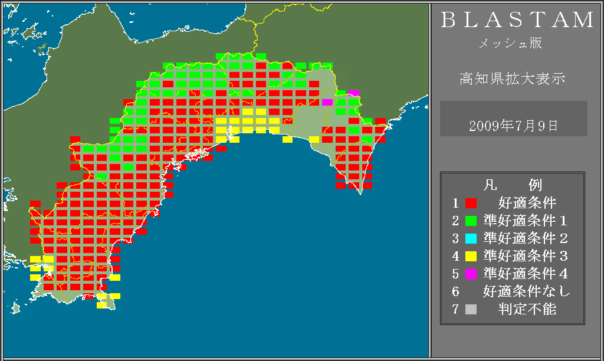Click the メッシュ版 subtitle
This screenshot has width=604, height=361.
pyautogui.click(x=510, y=43)
